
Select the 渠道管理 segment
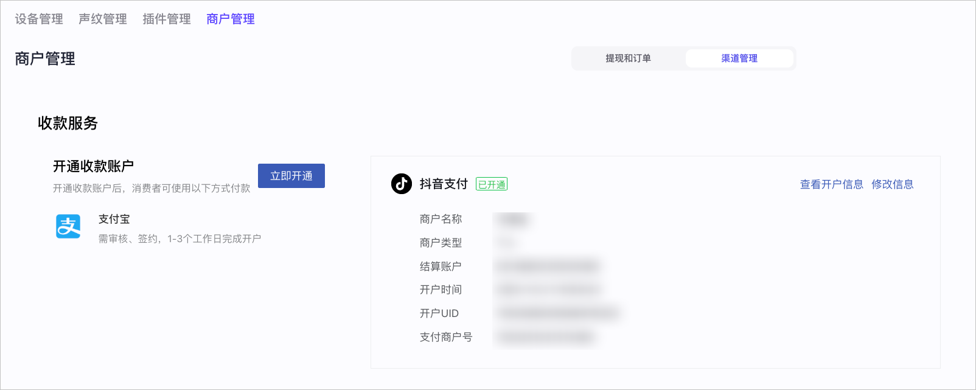(x=739, y=58)
